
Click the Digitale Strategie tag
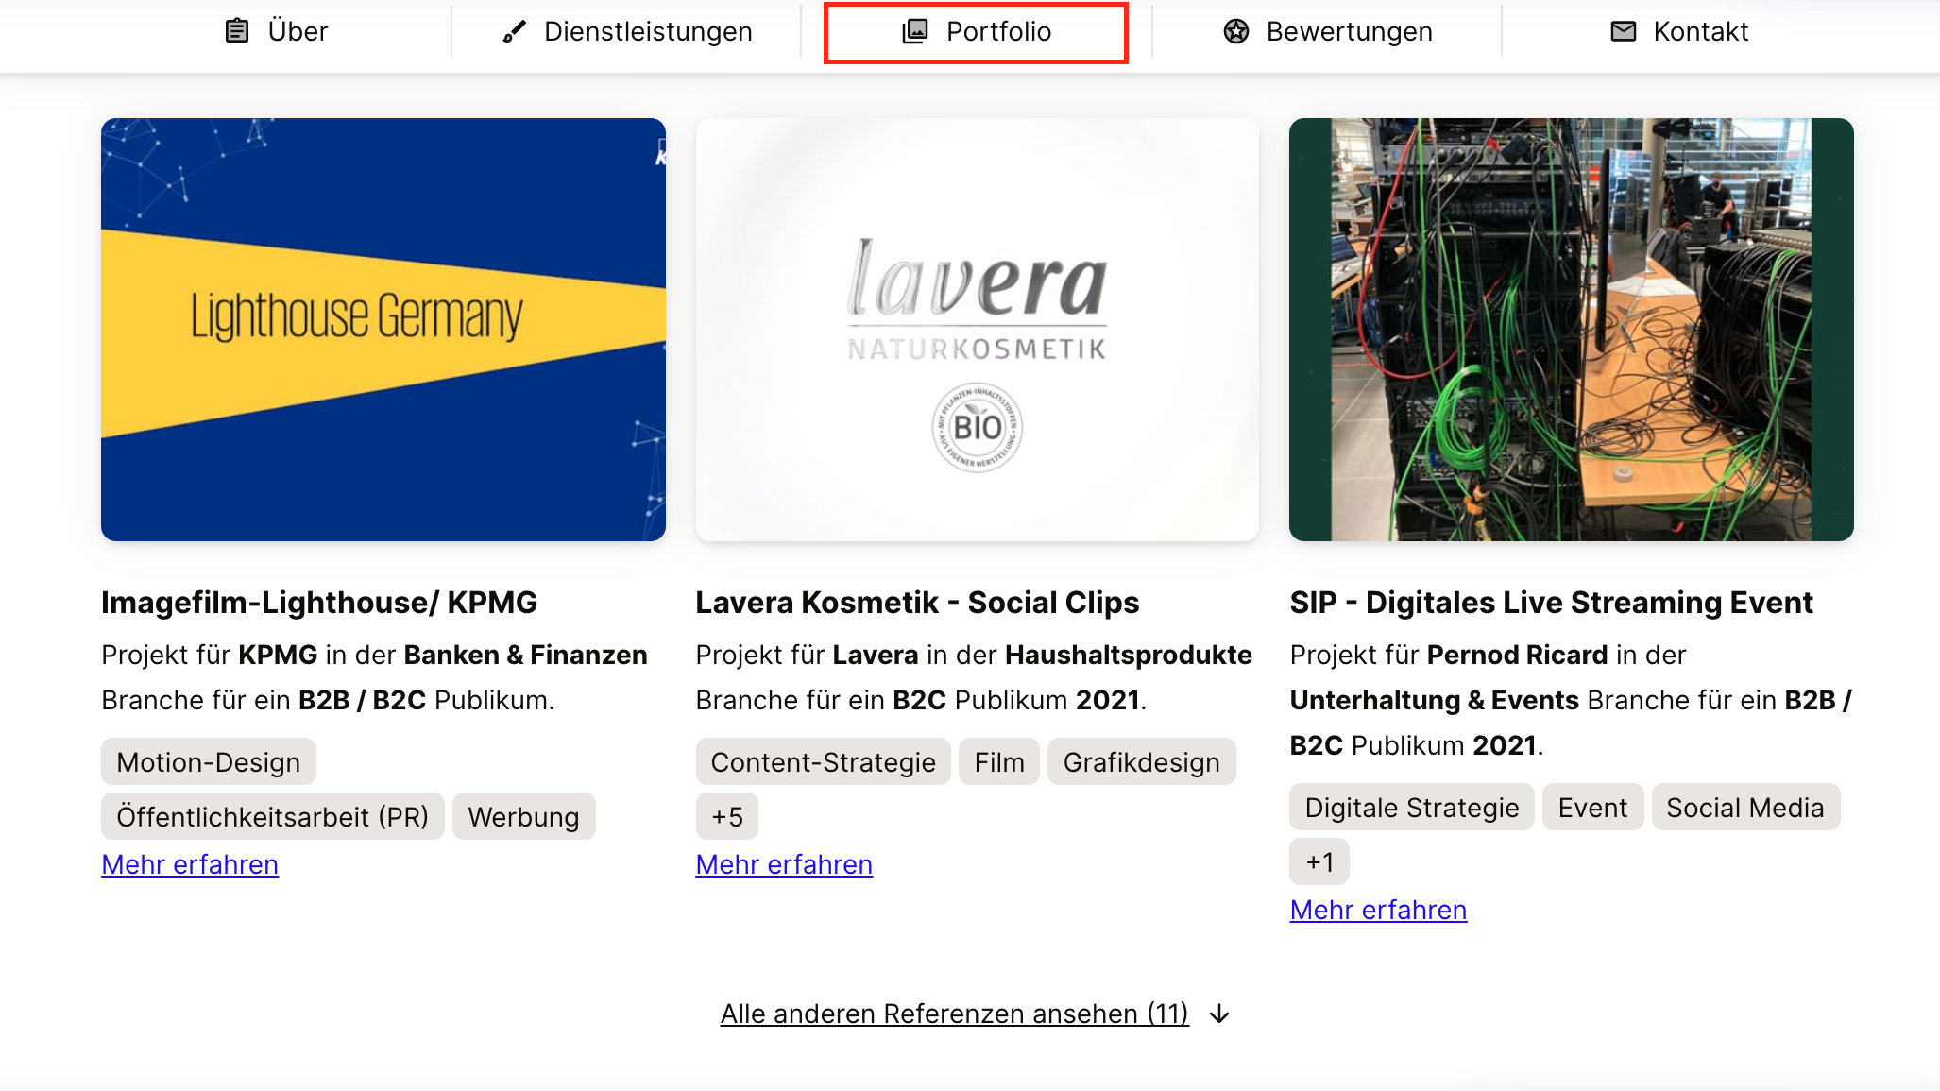1412,807
